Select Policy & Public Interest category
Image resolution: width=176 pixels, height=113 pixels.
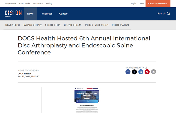coord(97,25)
